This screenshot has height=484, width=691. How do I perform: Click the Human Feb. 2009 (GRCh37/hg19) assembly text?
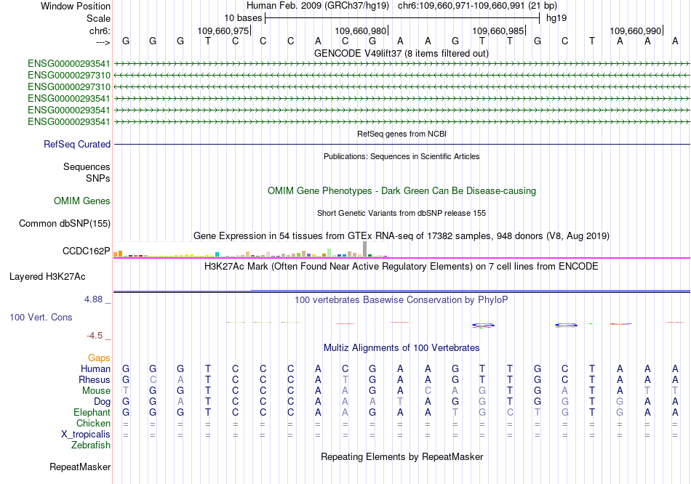click(x=318, y=6)
